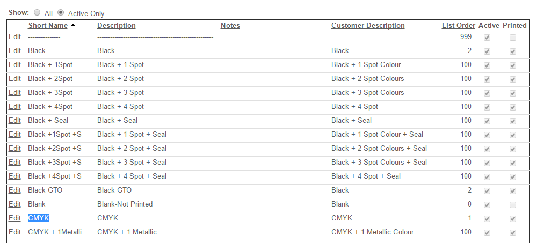This screenshot has height=243, width=544.
Task: Edit the Black GTO entry
Action: [14, 190]
